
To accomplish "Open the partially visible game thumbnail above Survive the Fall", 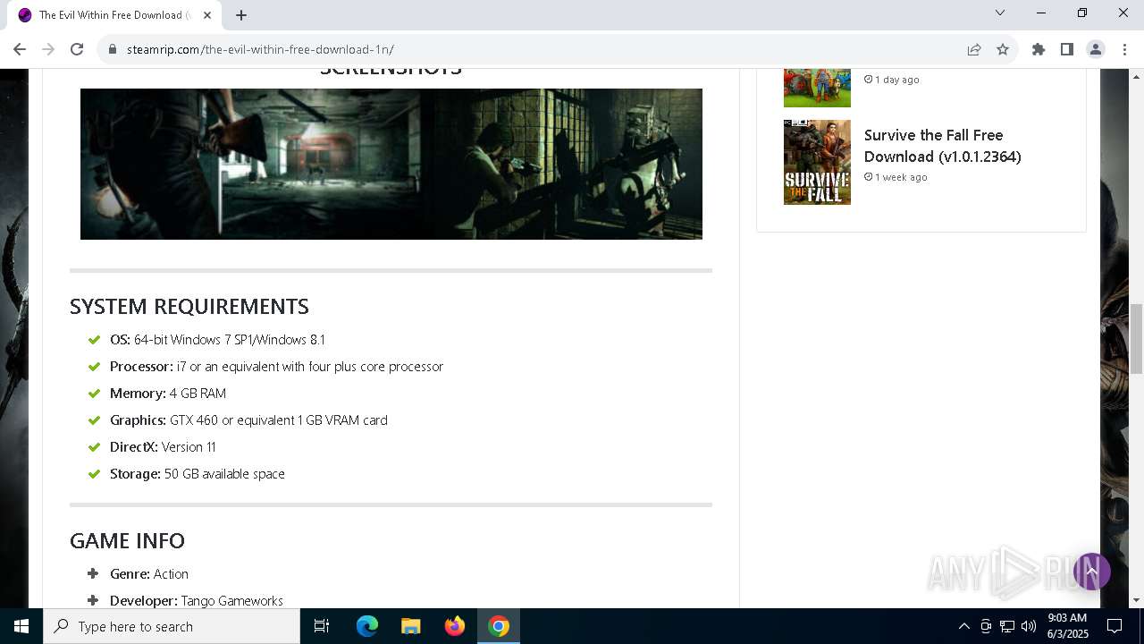I will (x=817, y=88).
